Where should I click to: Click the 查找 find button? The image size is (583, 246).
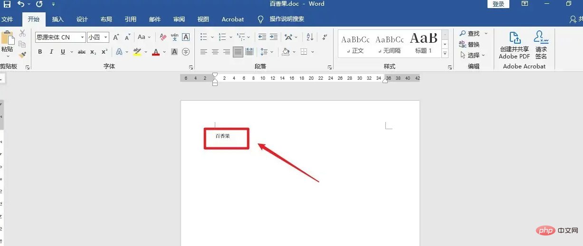coord(470,33)
